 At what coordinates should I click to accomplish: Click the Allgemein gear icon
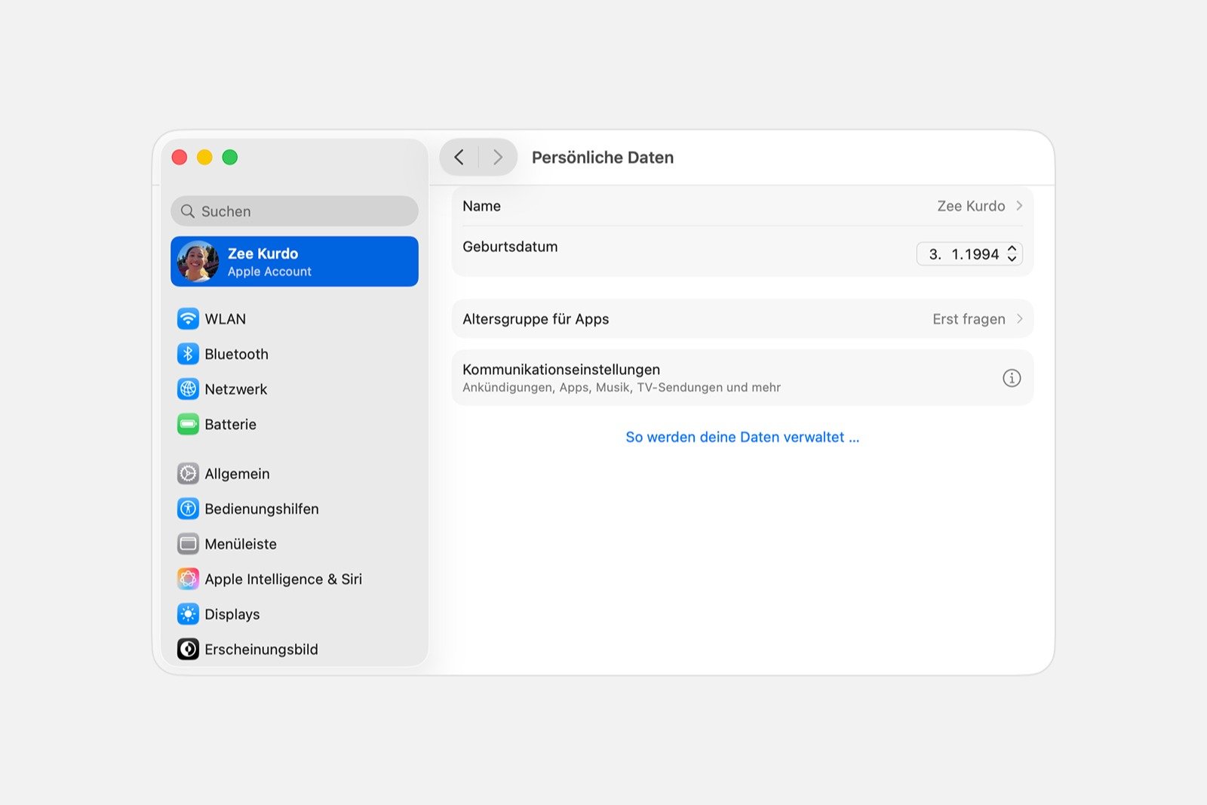pos(188,474)
